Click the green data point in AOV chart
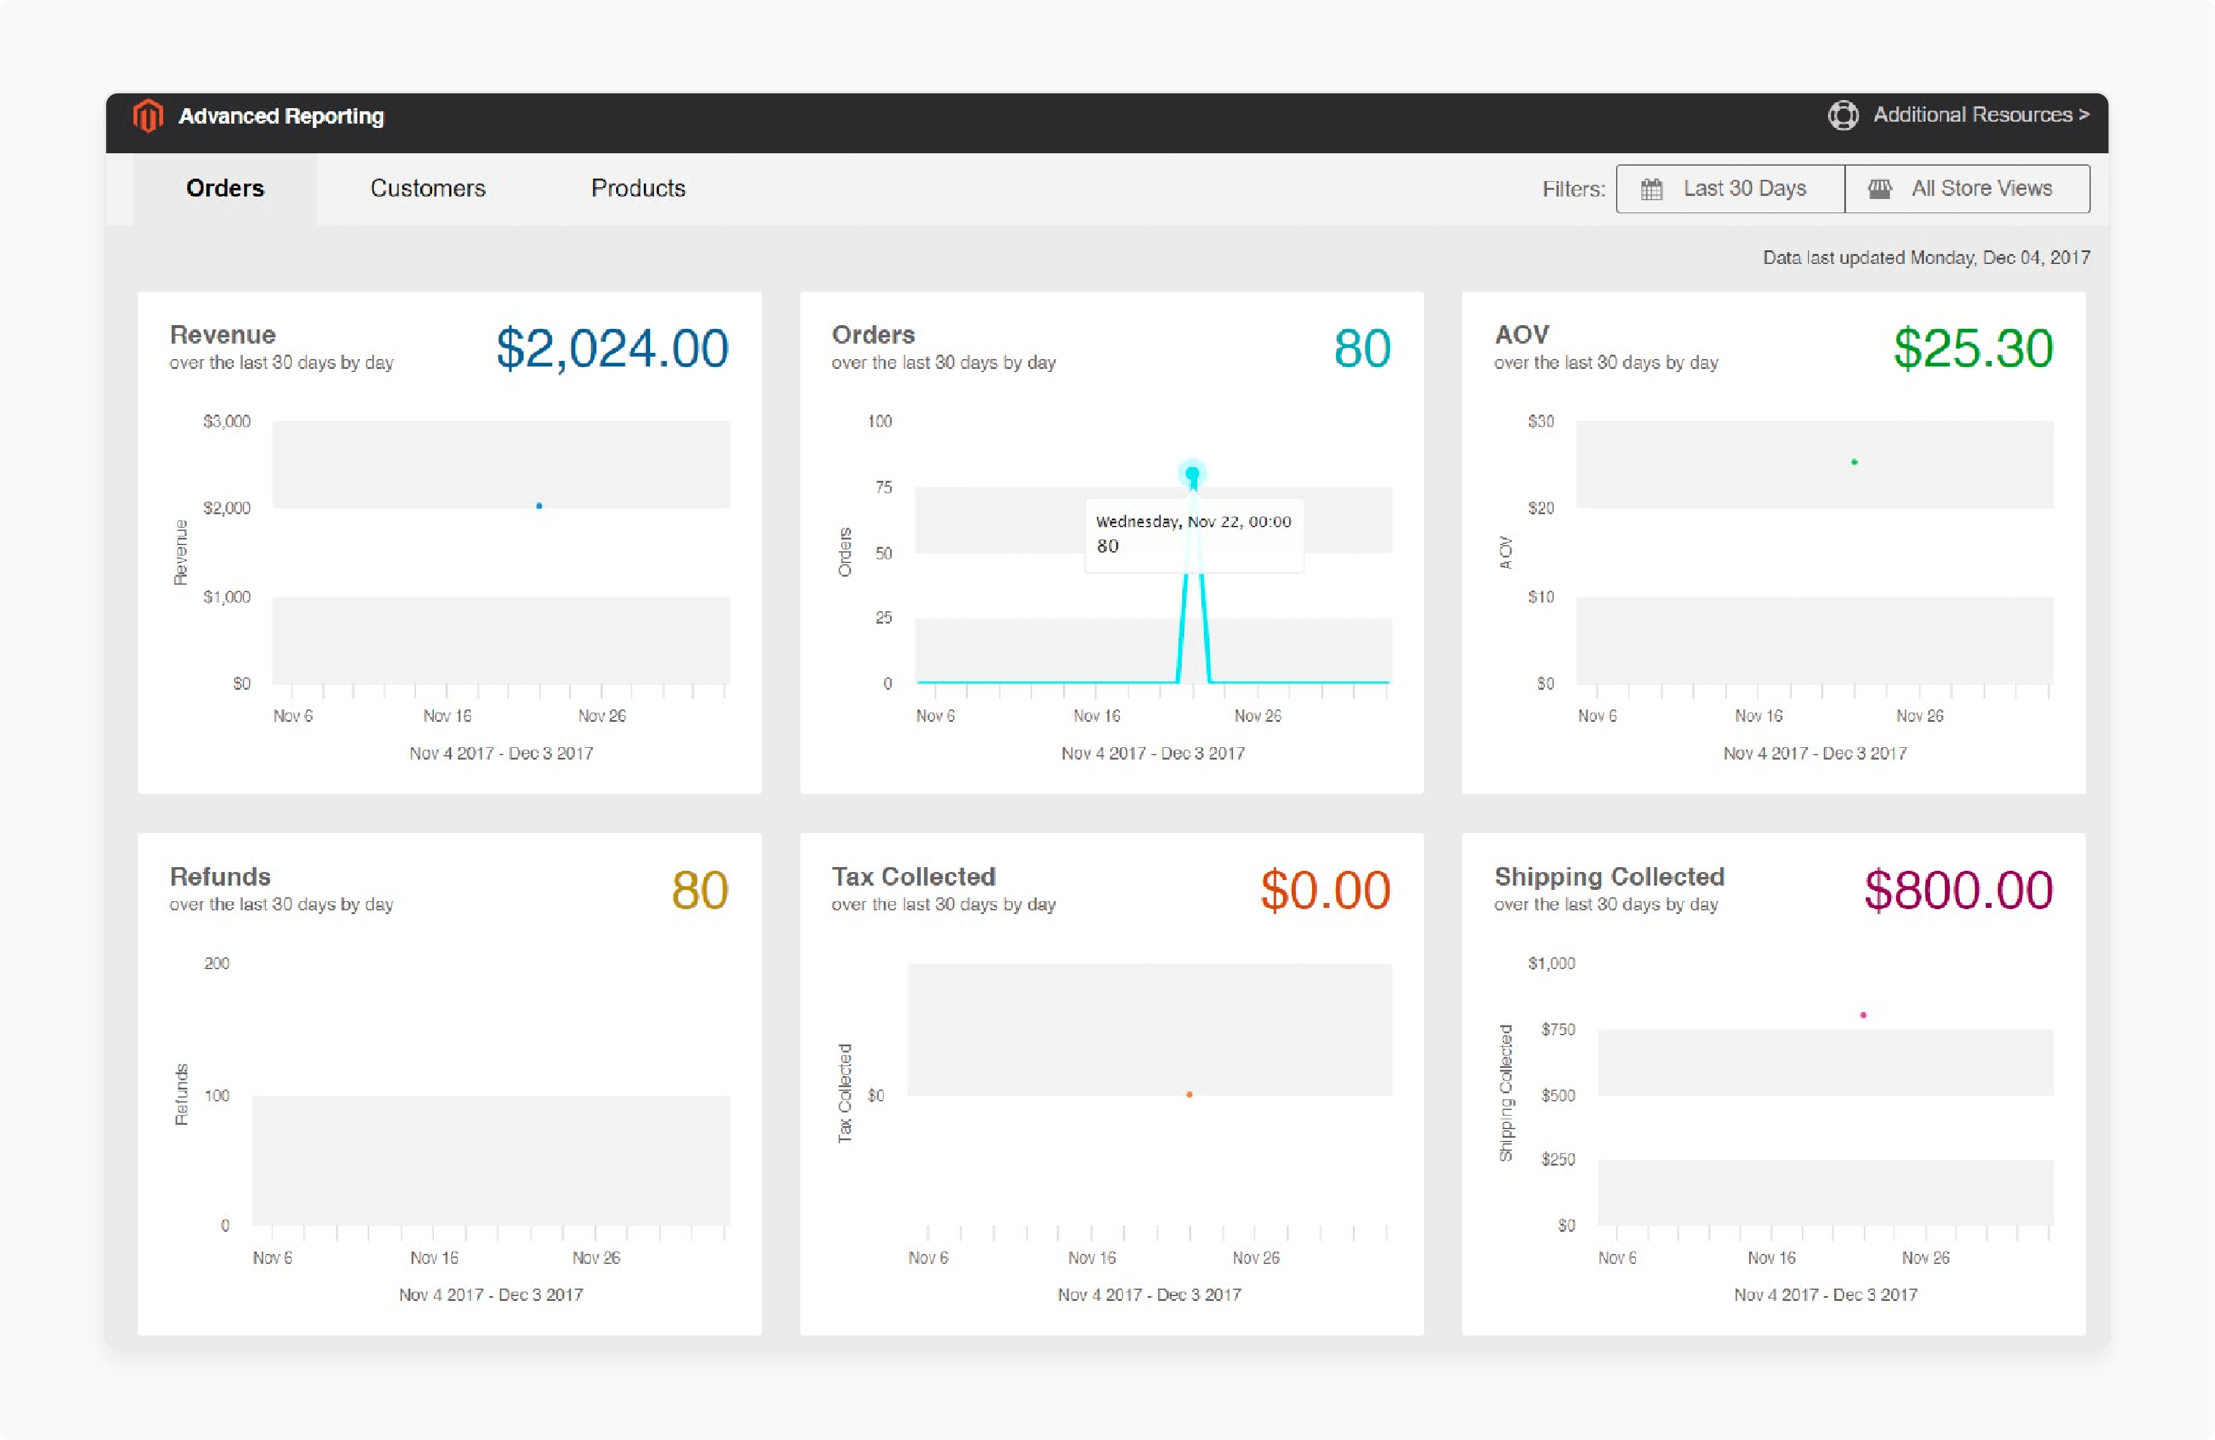The width and height of the screenshot is (2215, 1440). click(1854, 462)
